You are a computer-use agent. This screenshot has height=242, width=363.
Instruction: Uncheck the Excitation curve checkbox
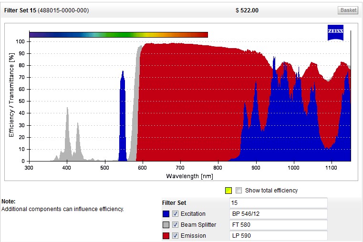[176, 214]
